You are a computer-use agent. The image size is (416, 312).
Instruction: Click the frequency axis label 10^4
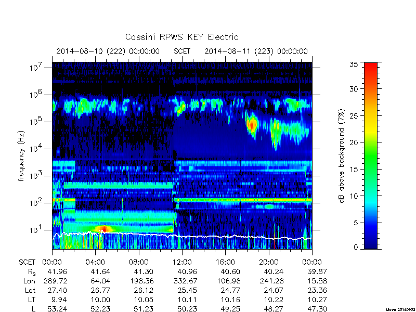pos(36,148)
